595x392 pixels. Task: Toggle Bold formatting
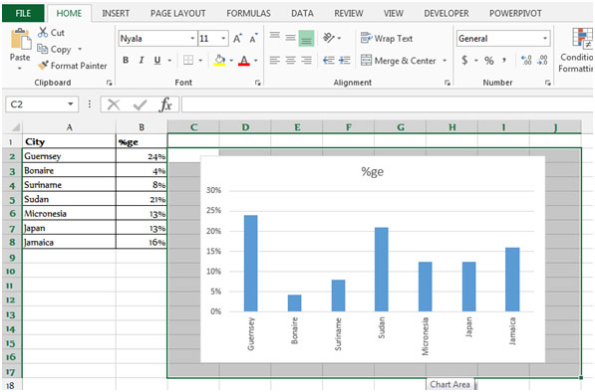pos(126,61)
